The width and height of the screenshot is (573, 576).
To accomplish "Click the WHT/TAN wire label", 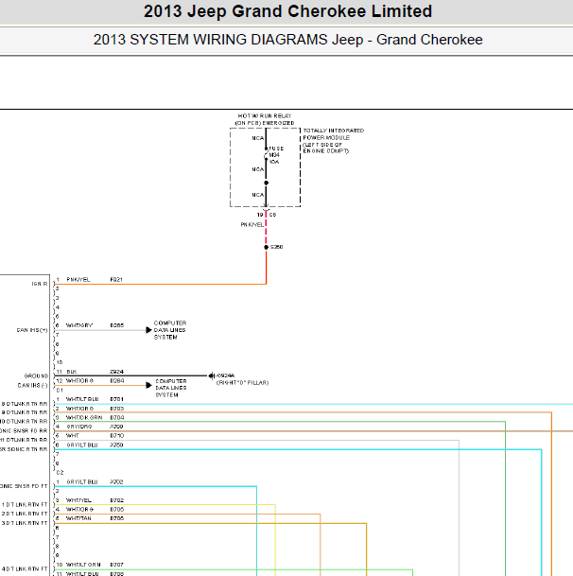I will [x=78, y=518].
